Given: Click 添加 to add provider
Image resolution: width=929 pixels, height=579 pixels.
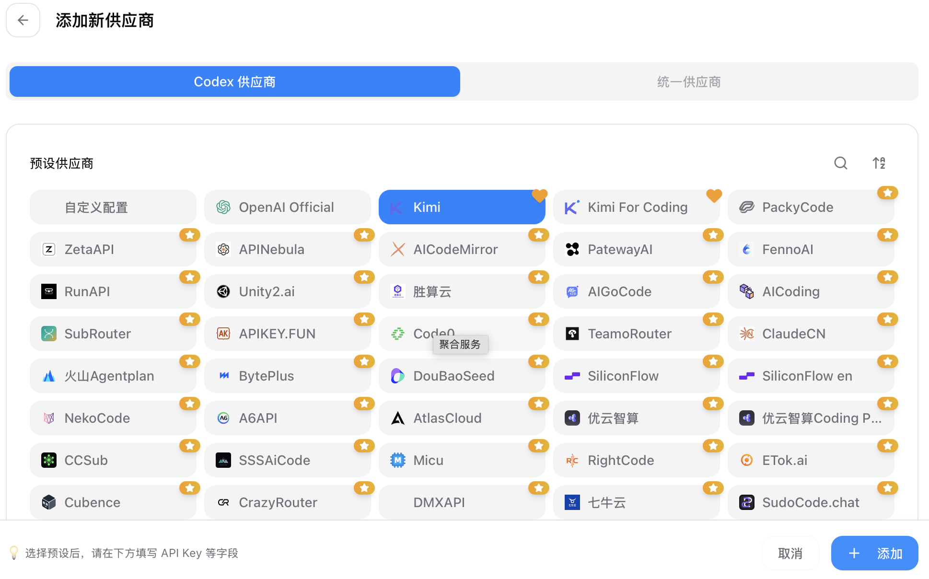Looking at the screenshot, I should [x=875, y=553].
